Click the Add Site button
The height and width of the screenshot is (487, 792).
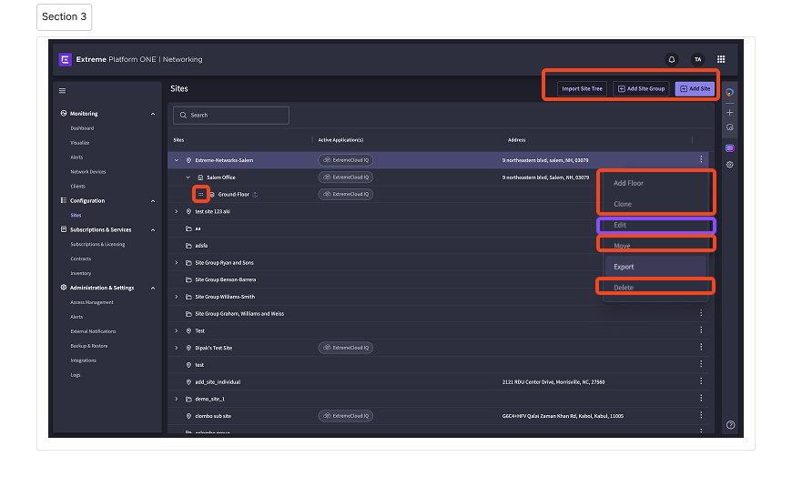[x=695, y=89]
